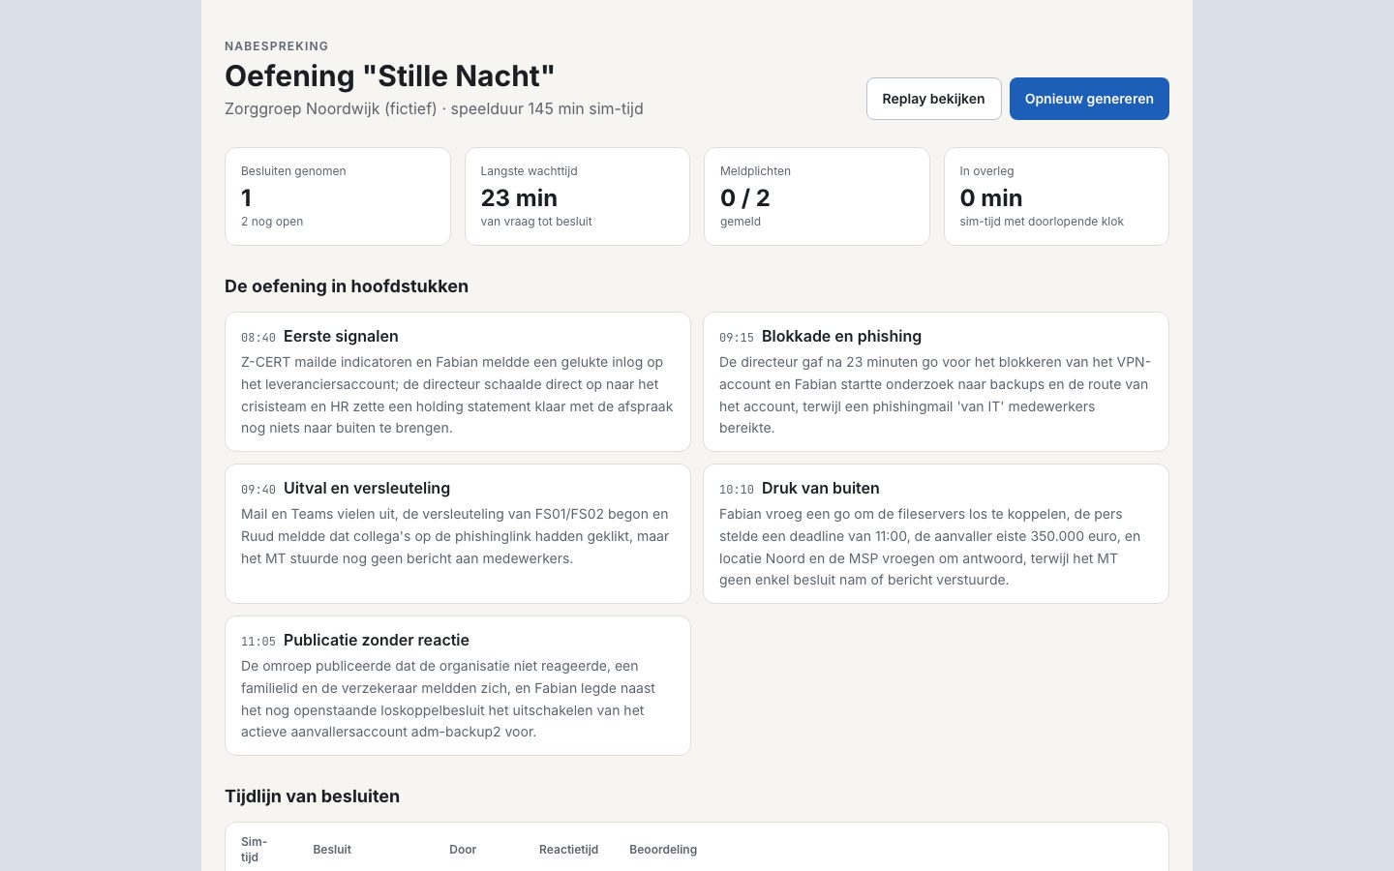Click the 10:10 chapter timestamp

(x=737, y=490)
